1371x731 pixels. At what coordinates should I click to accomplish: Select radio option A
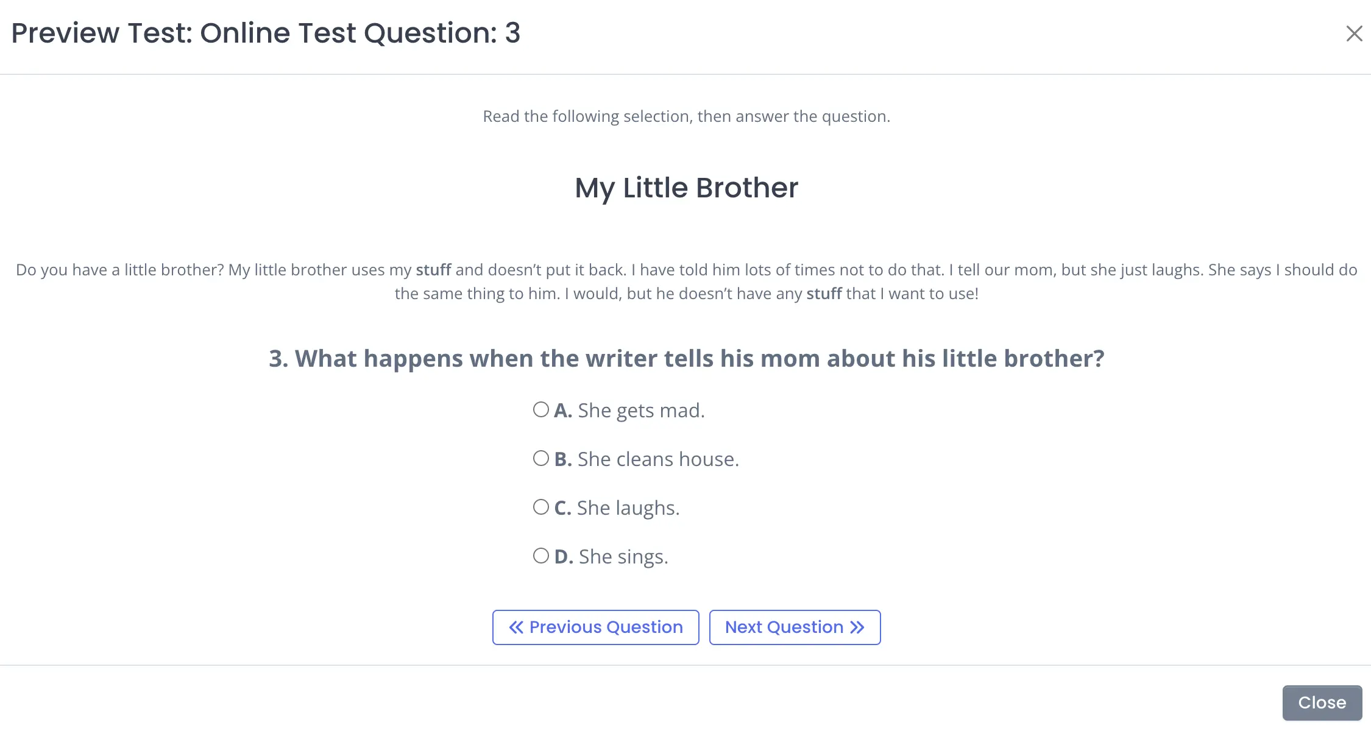click(541, 409)
